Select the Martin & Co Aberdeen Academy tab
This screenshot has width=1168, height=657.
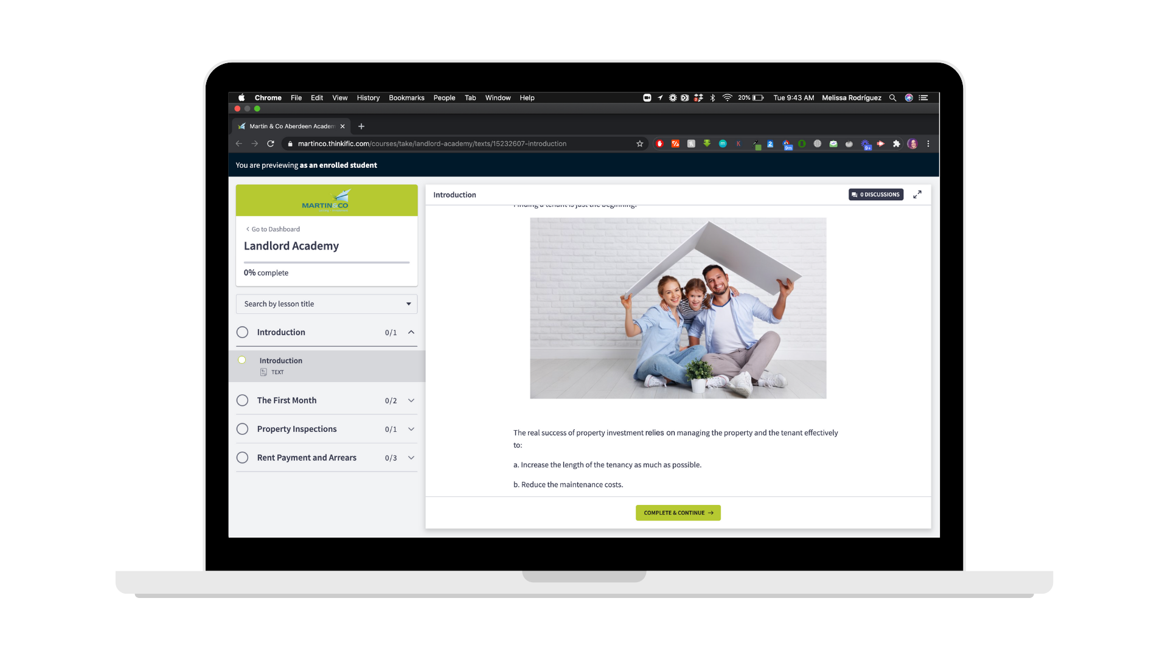click(291, 127)
